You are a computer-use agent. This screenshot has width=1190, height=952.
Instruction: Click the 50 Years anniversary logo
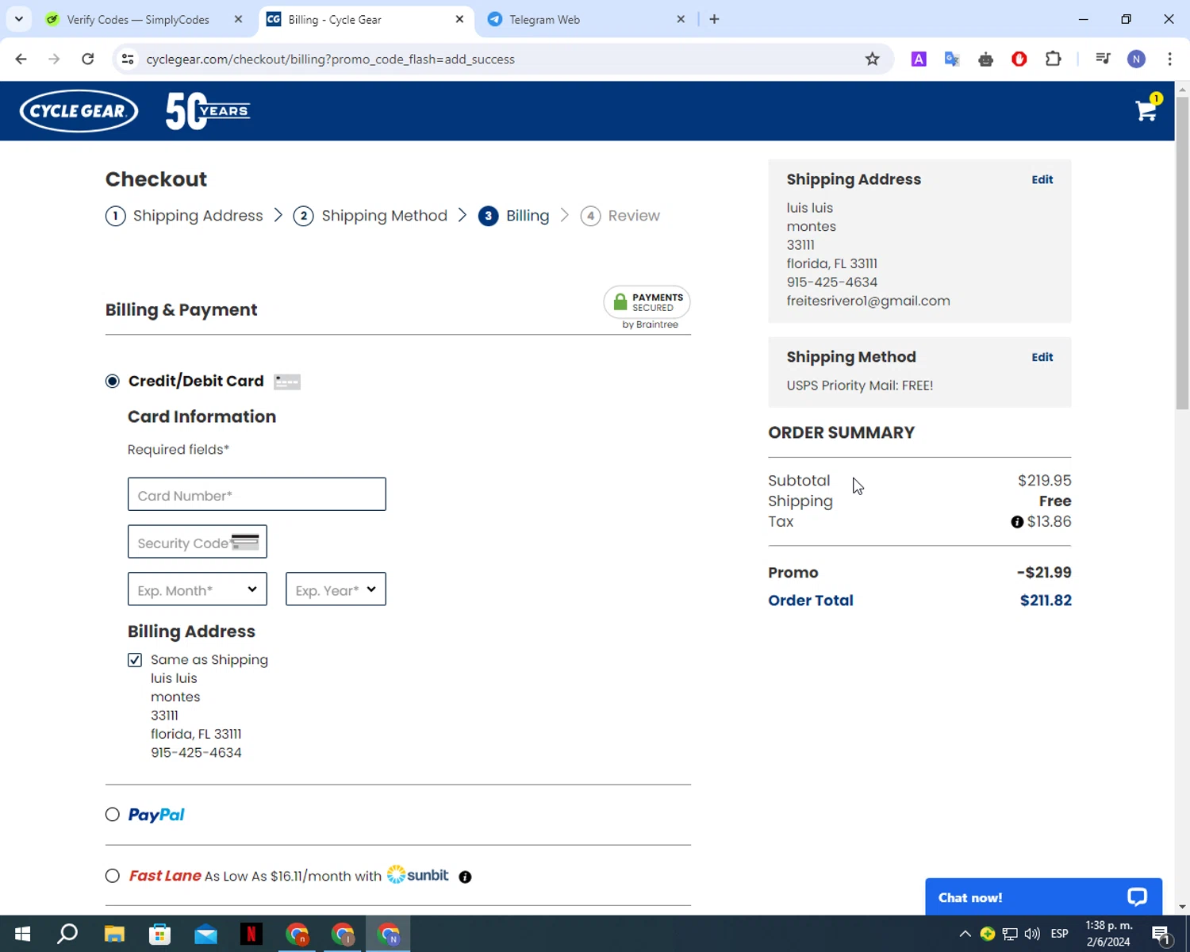pyautogui.click(x=208, y=111)
